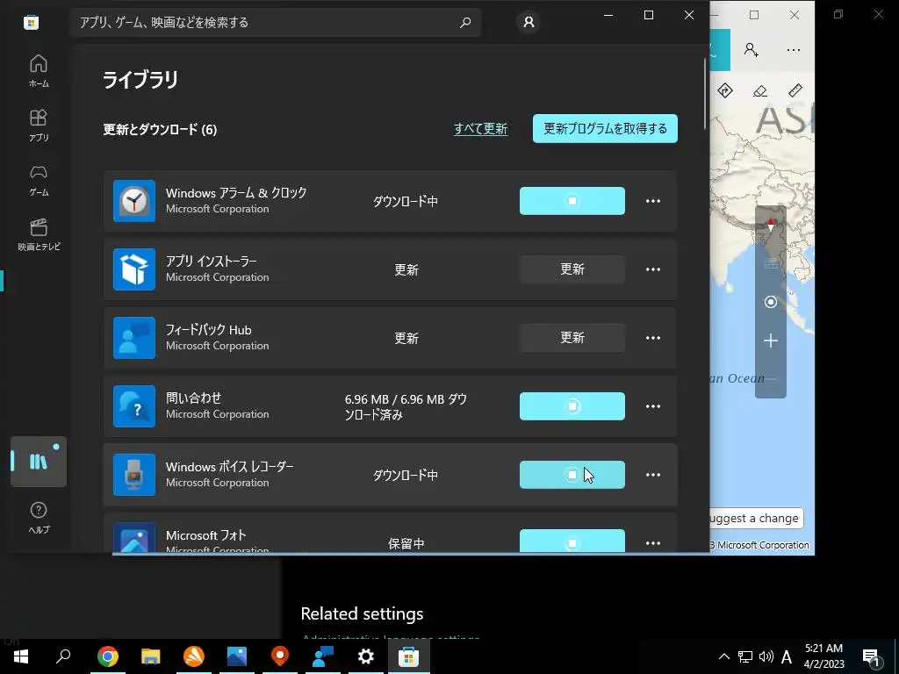
Task: Click the network tray icon
Action: point(744,656)
